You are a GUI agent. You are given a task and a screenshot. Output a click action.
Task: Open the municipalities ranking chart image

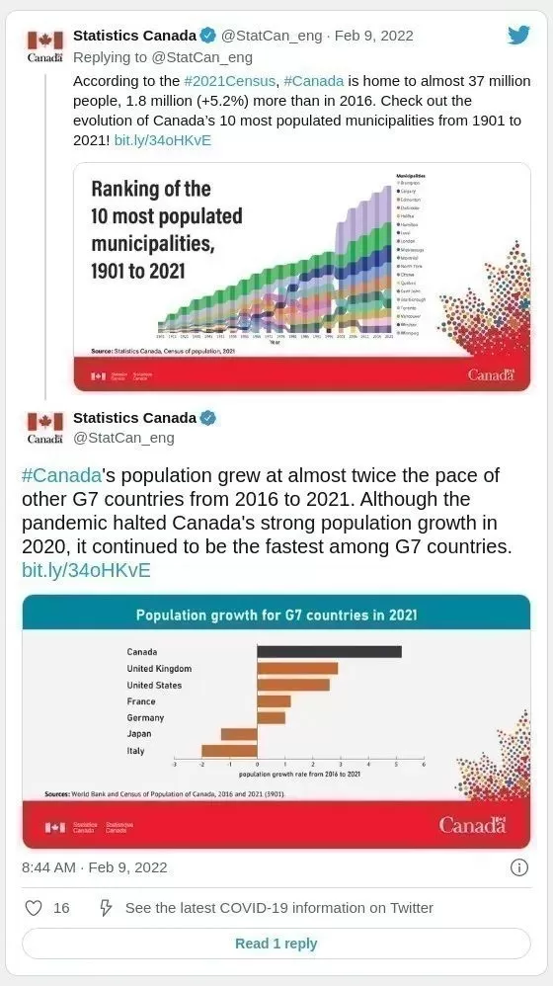(x=301, y=277)
